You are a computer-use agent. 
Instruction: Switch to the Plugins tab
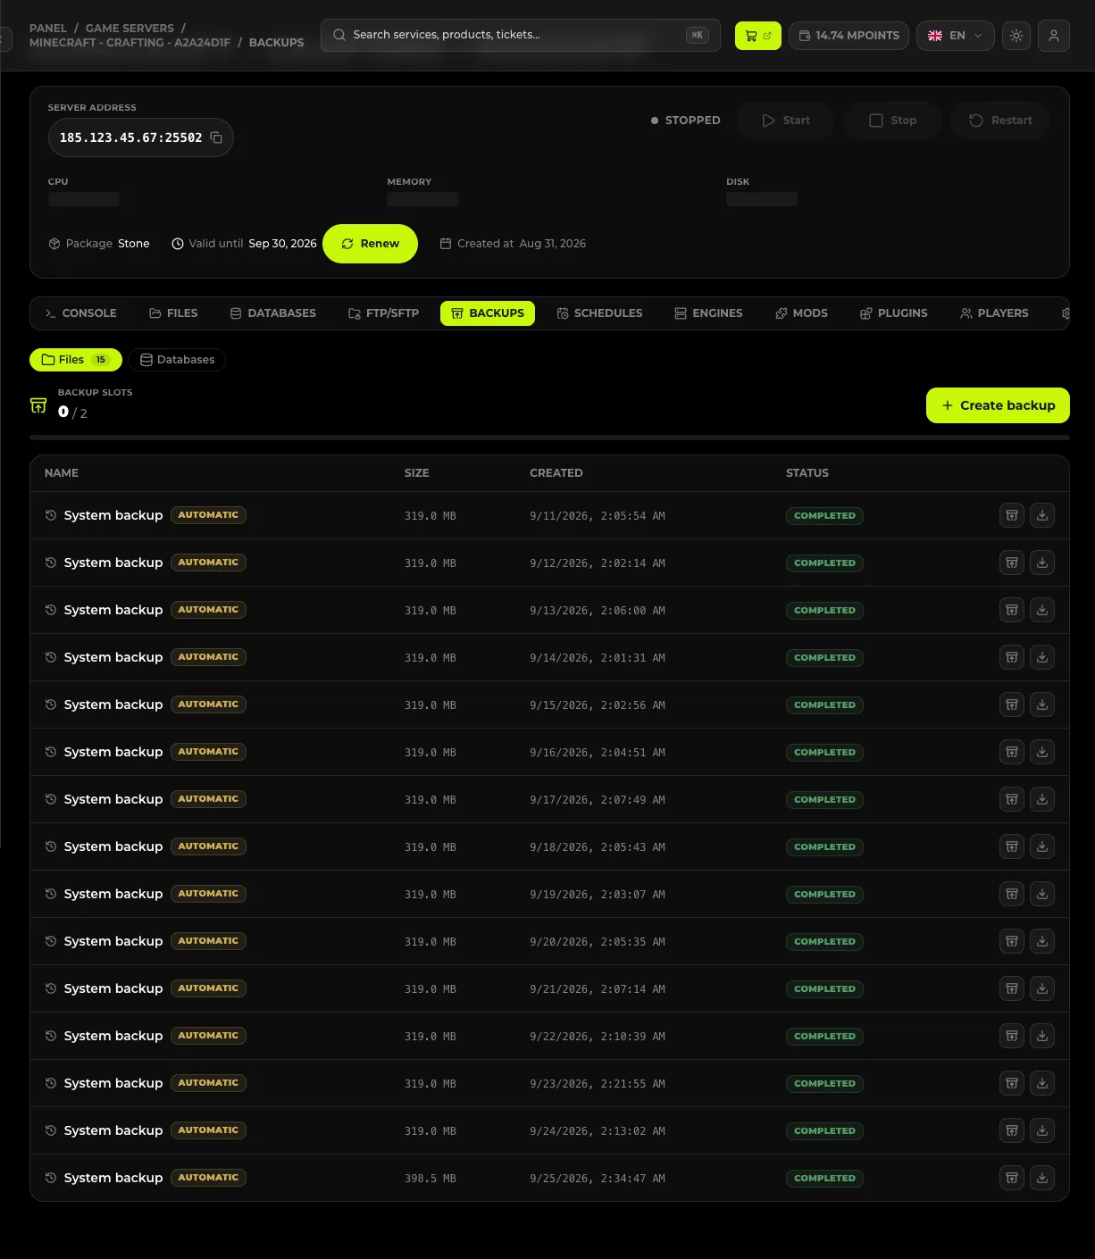pyautogui.click(x=893, y=313)
